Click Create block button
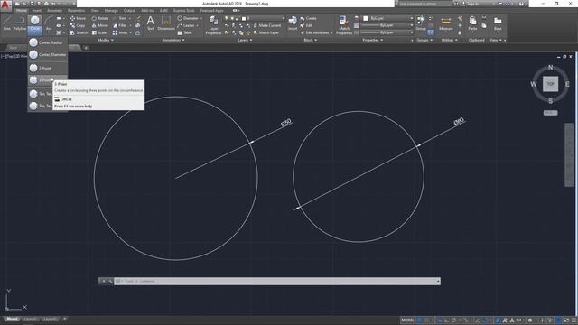The height and width of the screenshot is (325, 578). click(309, 18)
